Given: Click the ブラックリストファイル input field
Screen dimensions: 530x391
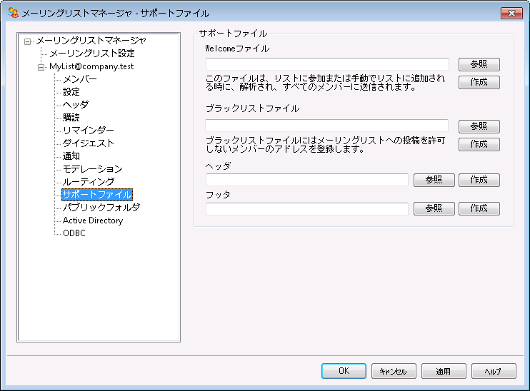Looking at the screenshot, I should 327,126.
